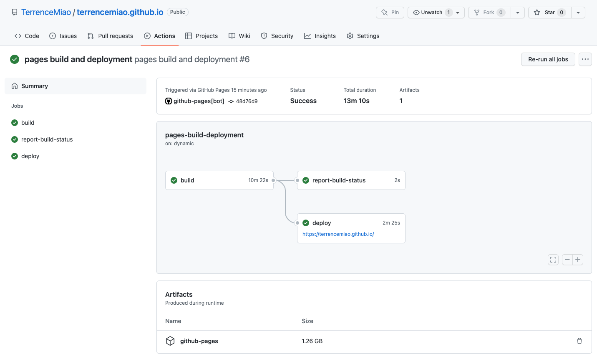
Task: Unwatch the repository
Action: point(433,13)
